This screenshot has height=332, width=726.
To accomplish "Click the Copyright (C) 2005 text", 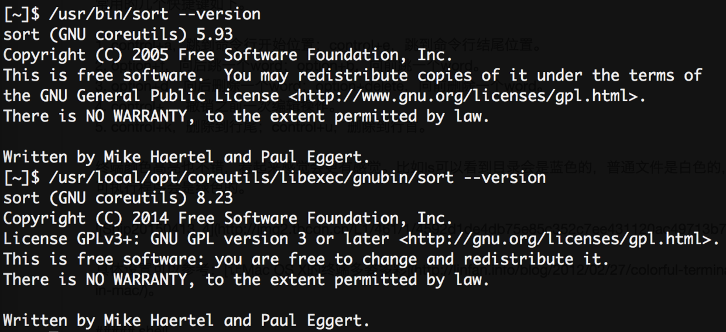I will point(86,54).
